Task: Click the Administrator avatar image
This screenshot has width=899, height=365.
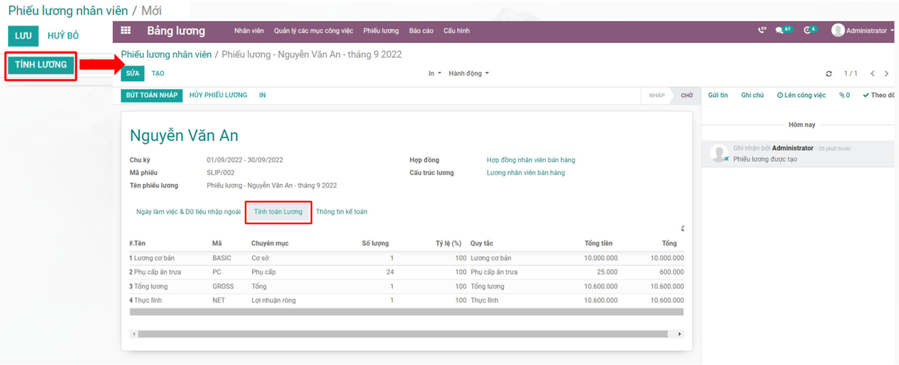Action: pos(838,30)
